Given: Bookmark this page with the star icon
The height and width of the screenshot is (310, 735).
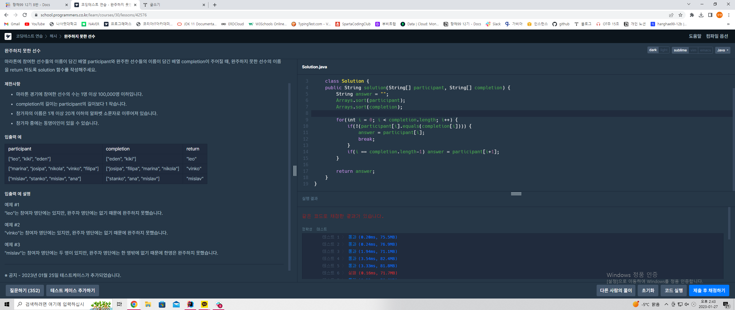Looking at the screenshot, I should (680, 15).
